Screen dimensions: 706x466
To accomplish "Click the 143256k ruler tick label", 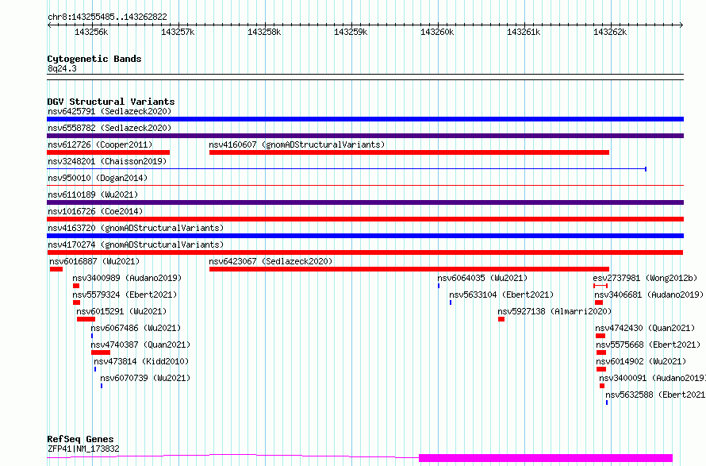I will tap(91, 32).
